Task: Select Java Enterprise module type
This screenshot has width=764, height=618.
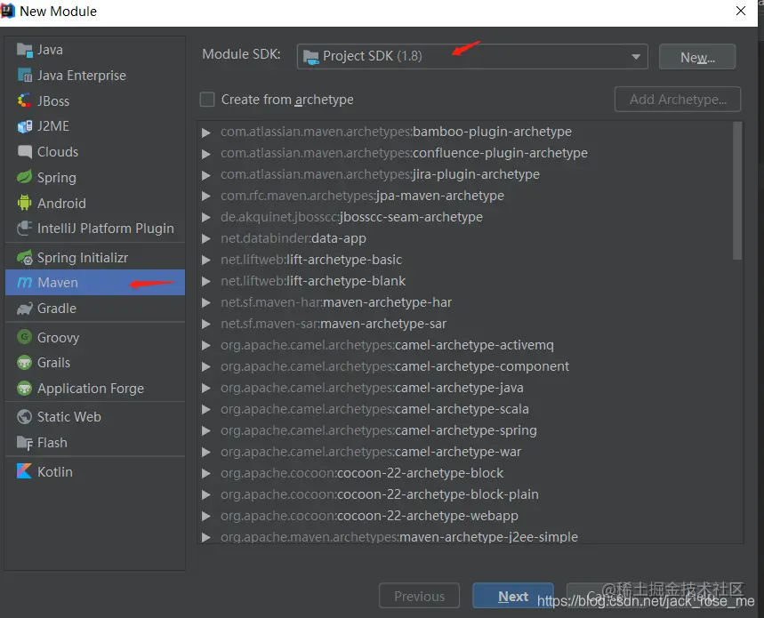Action: [95, 75]
